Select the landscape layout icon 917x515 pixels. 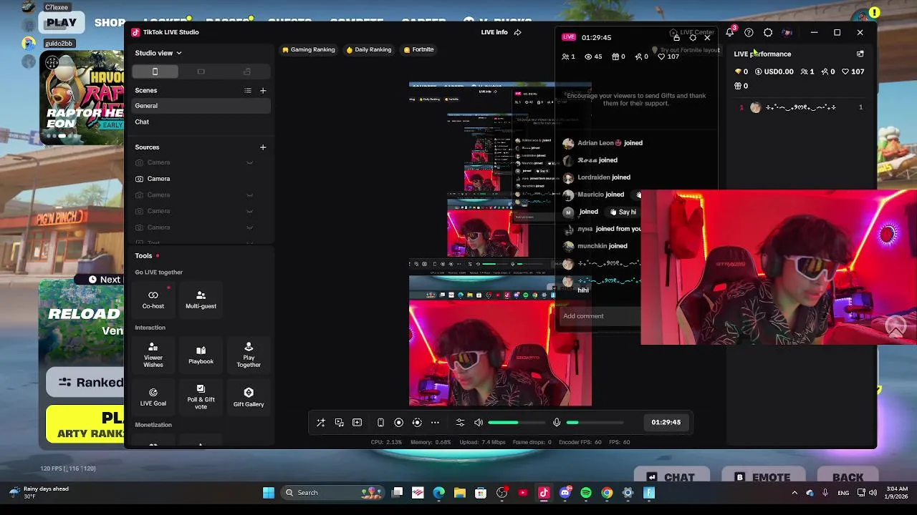(x=201, y=72)
